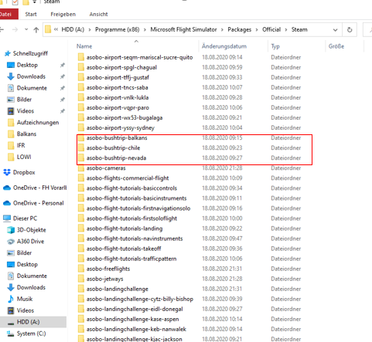The image size is (372, 342).
Task: Select folder asobo-landingchallenge-eidl-donegal
Action: (x=135, y=310)
